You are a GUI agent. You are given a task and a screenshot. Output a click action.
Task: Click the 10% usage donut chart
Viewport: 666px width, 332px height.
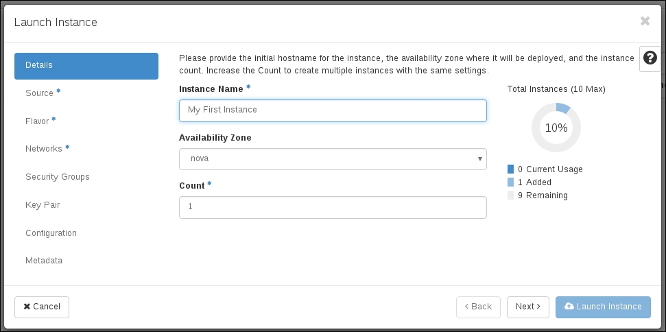pos(556,128)
